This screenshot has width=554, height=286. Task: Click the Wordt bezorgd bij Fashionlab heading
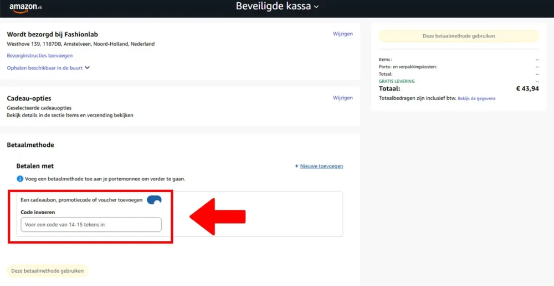coord(52,34)
